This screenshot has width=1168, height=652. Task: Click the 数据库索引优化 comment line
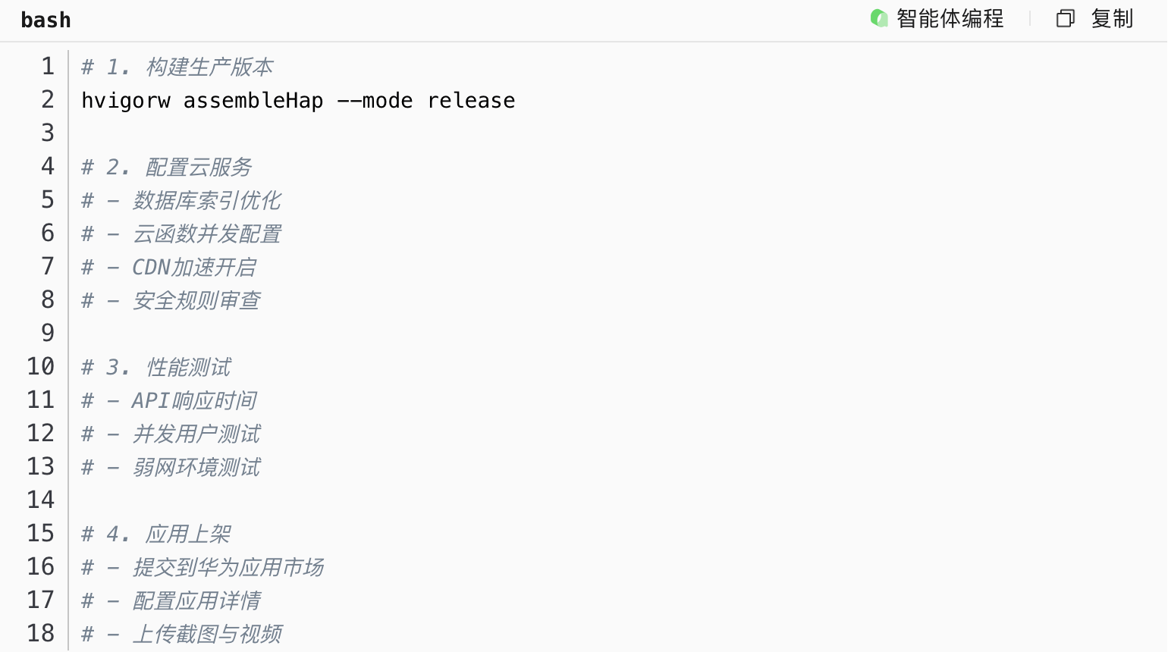pyautogui.click(x=206, y=201)
